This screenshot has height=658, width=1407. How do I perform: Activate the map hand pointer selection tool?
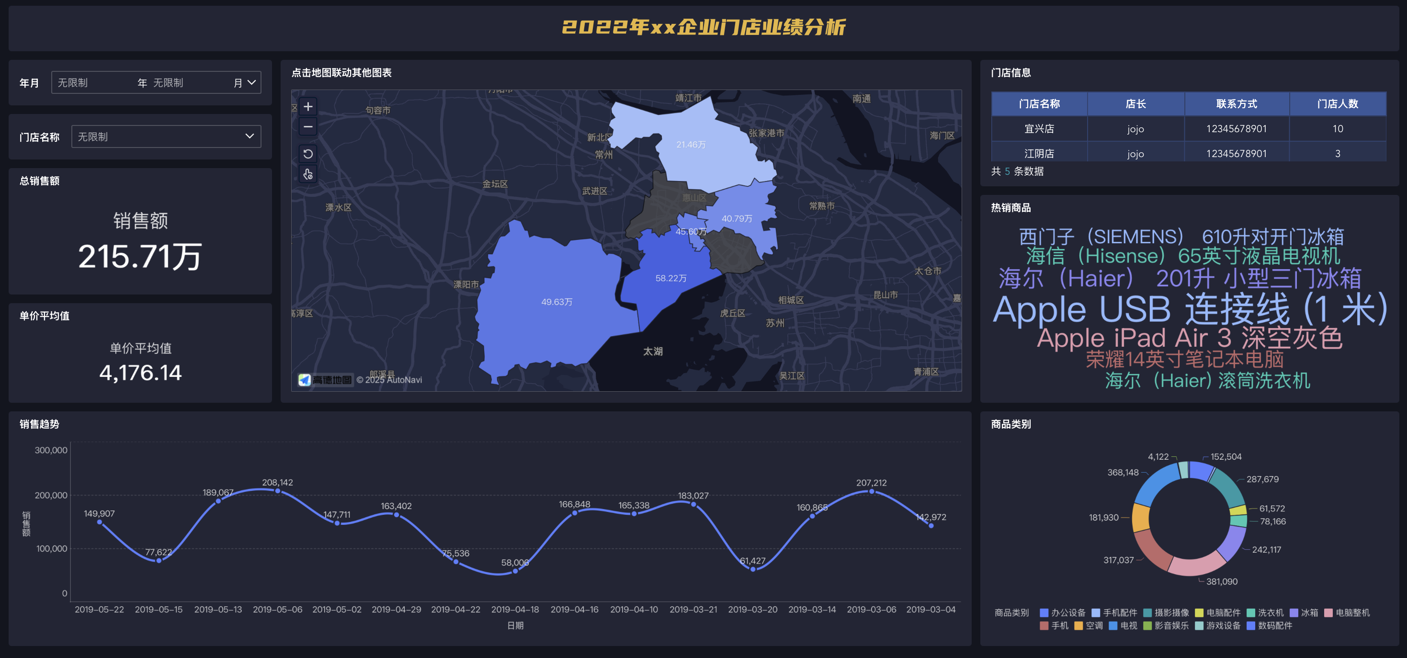308,174
